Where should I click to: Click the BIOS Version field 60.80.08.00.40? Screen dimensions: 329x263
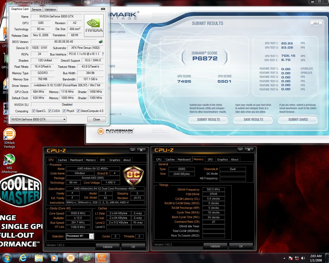[64, 41]
